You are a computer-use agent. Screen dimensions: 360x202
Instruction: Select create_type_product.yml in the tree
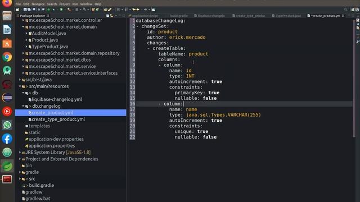tap(58, 120)
